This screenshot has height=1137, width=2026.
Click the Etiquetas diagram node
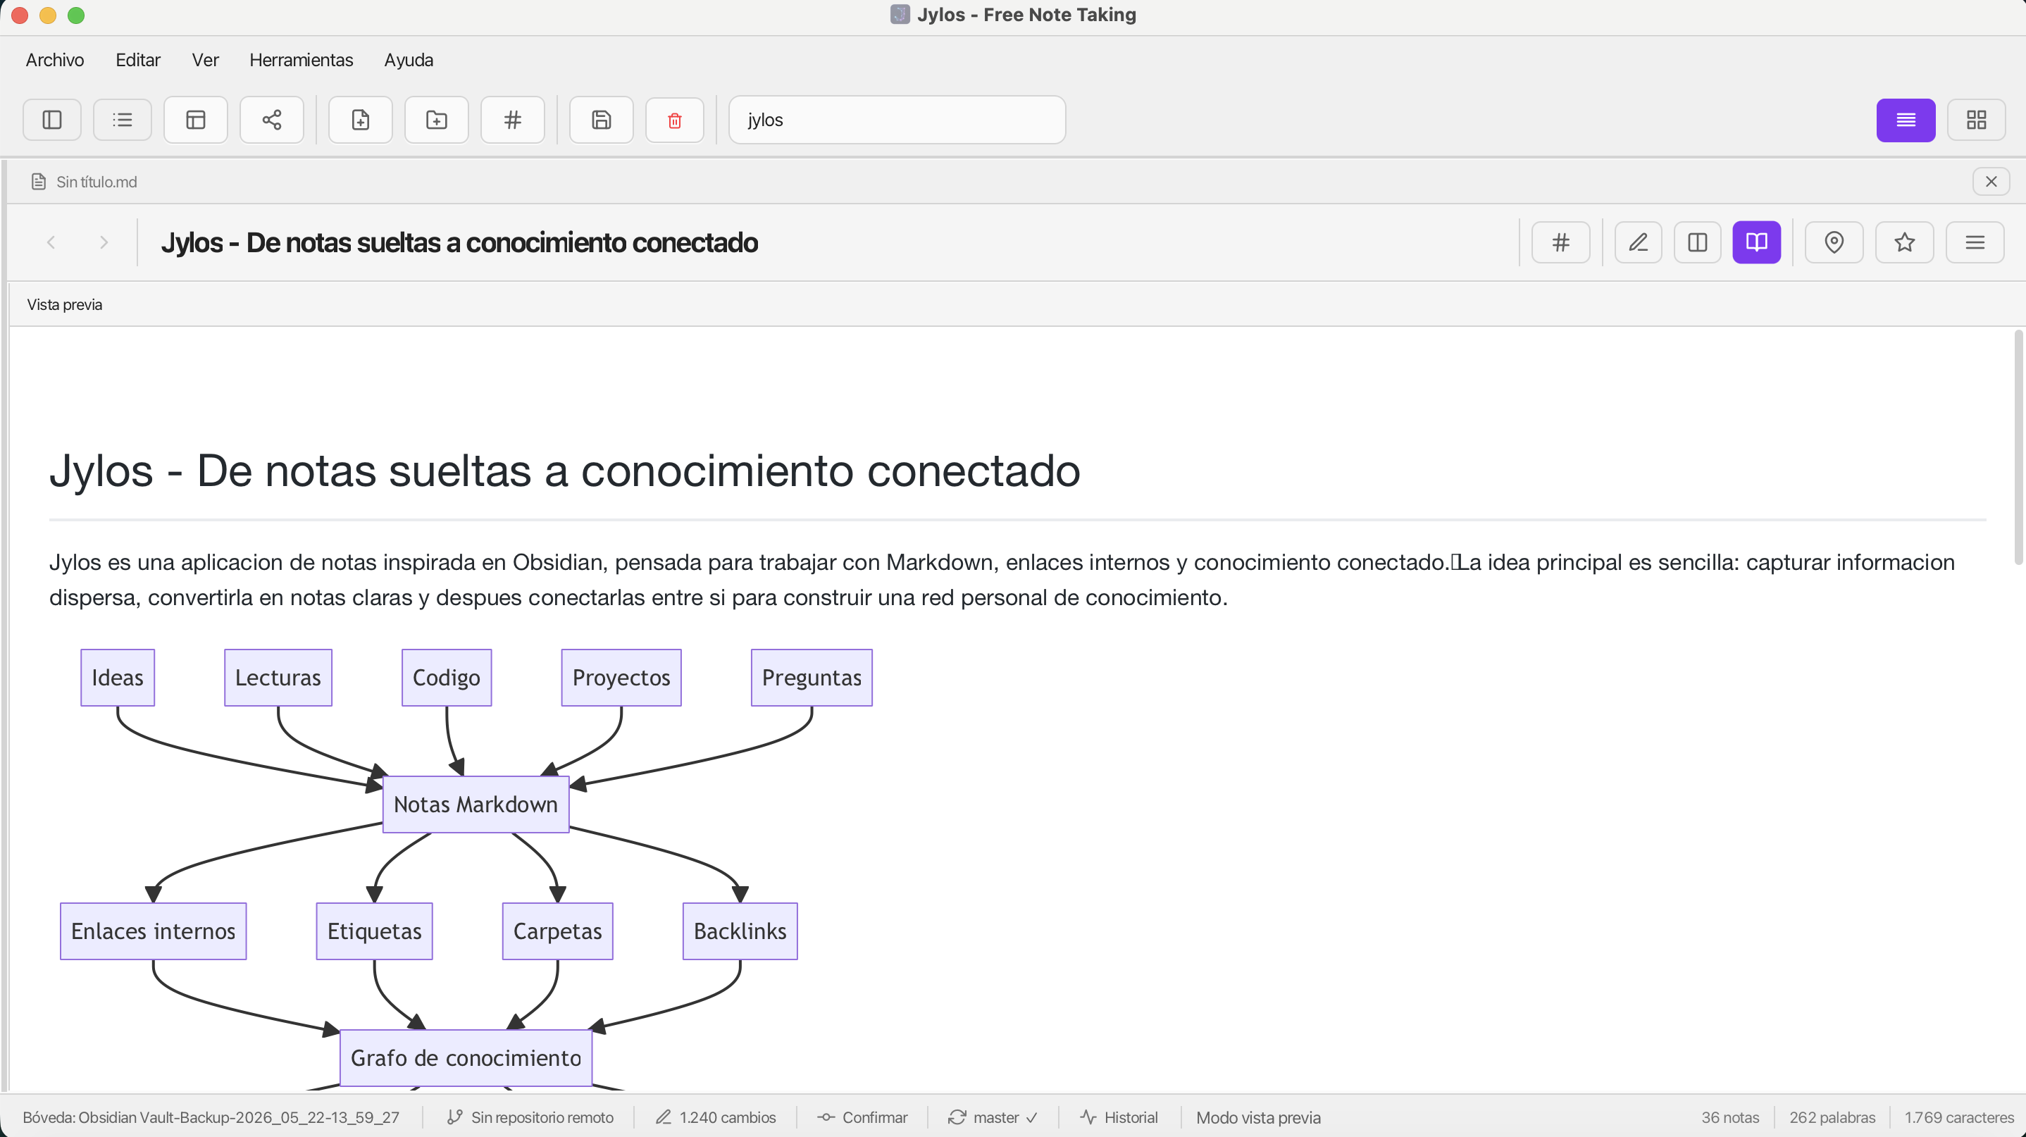(374, 931)
